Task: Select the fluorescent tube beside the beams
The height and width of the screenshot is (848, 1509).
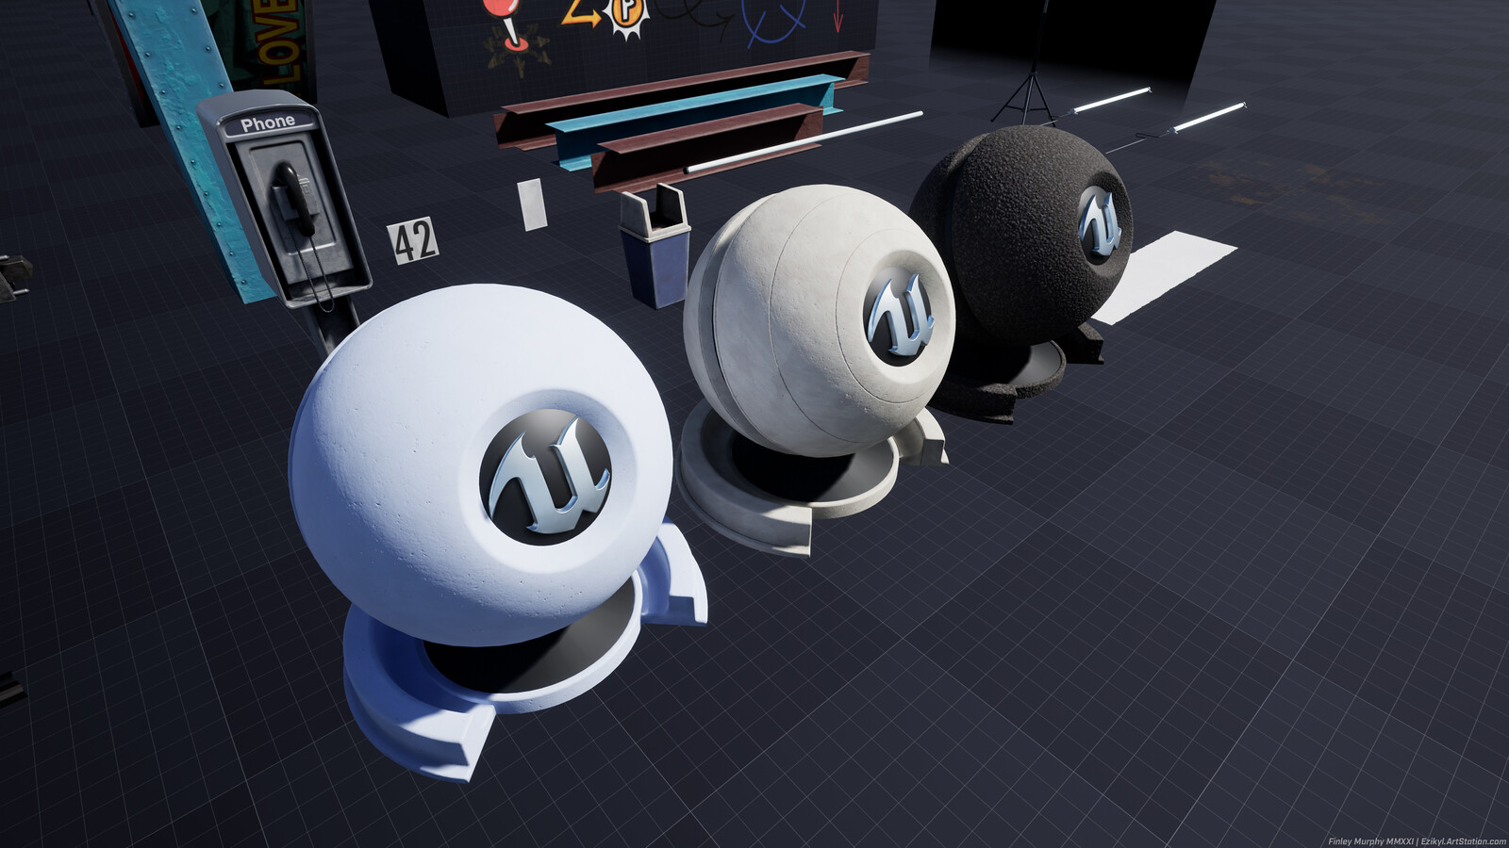Action: (804, 142)
